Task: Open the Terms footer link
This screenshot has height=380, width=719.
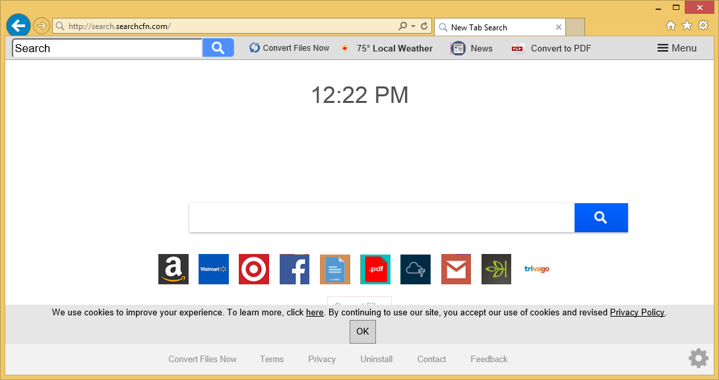Action: click(272, 359)
